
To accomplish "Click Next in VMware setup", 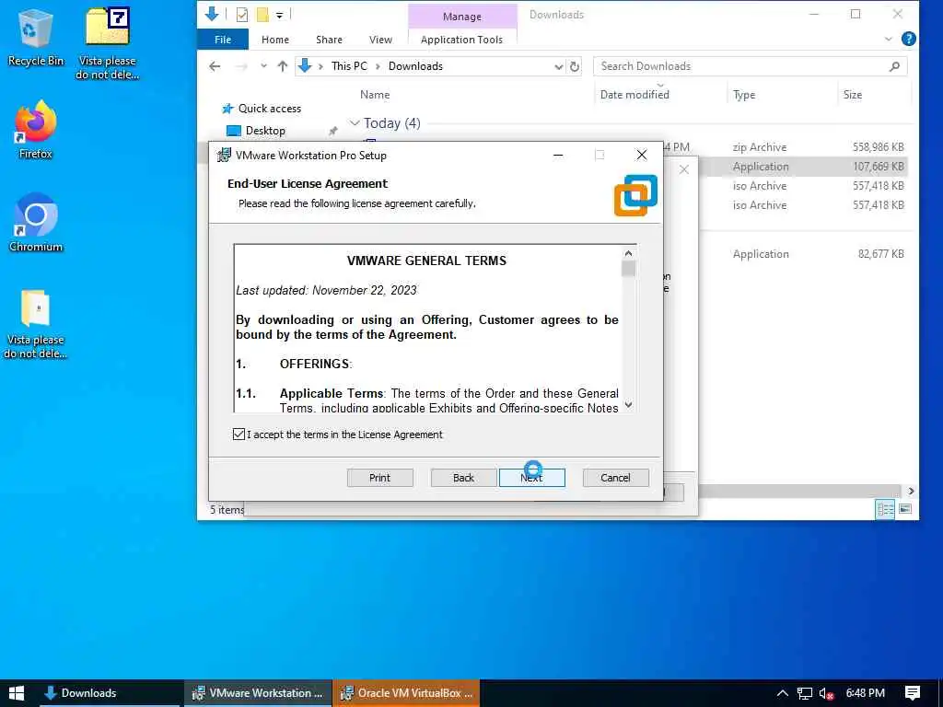I will tap(531, 478).
